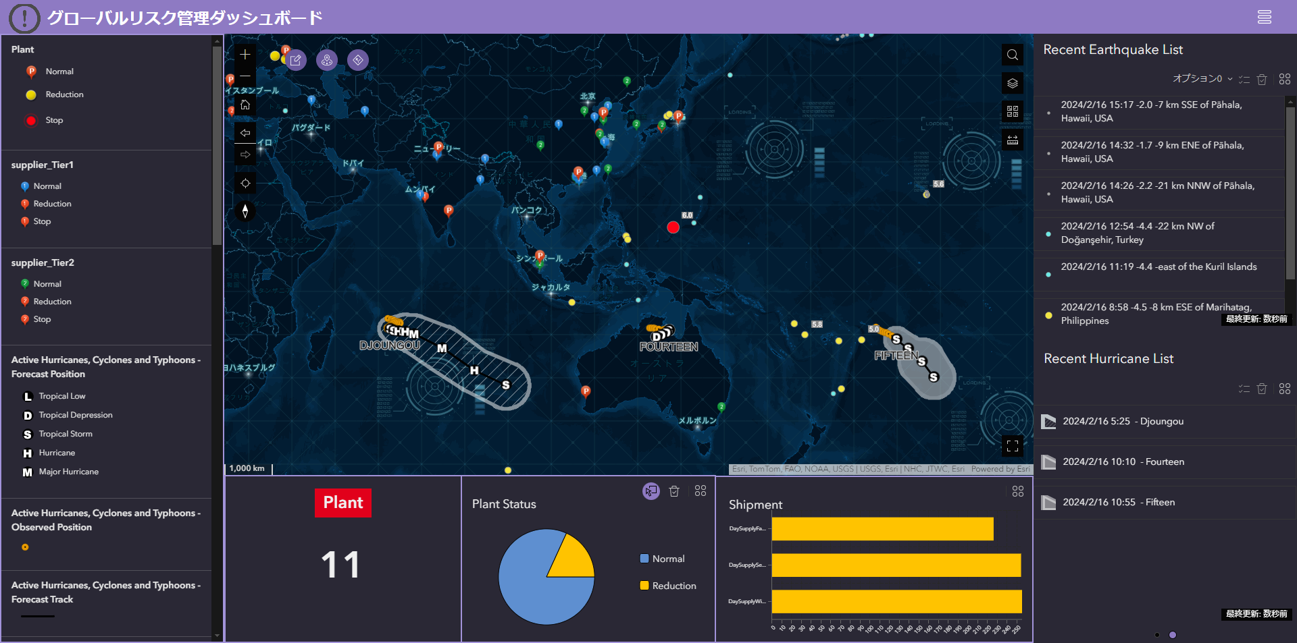
Task: Enter fullscreen map view
Action: click(1012, 446)
